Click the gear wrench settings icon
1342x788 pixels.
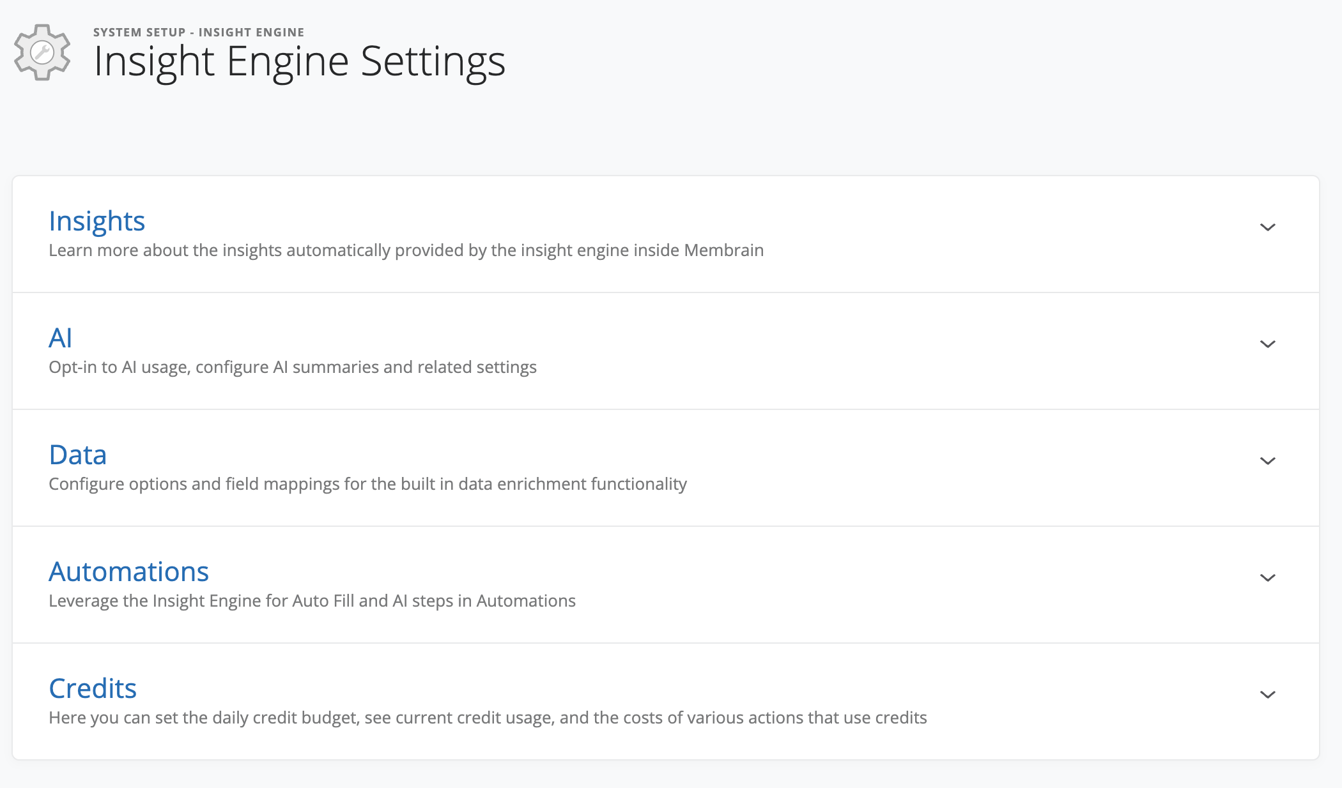[x=42, y=52]
